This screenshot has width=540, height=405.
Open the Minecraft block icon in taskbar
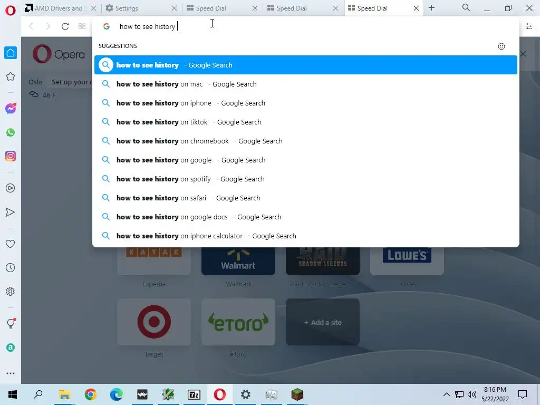point(297,394)
